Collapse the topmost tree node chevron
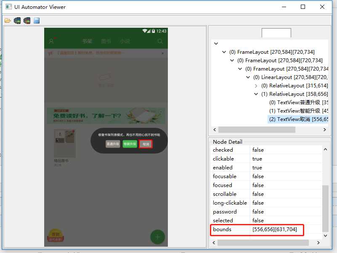Screen dimensions: 337x253 (216, 43)
